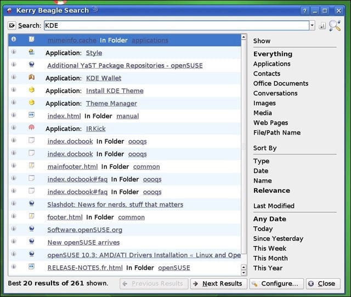The image size is (351, 297).
Task: Click info icon on IRKick row
Action: [14, 128]
